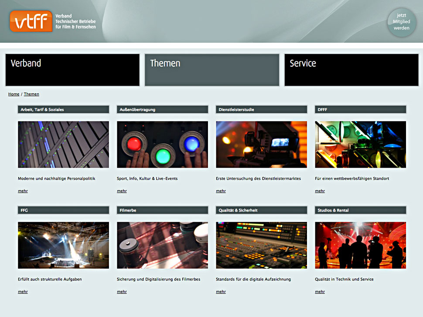Click 'mehr' under Moderne und nachhaltige Personalpolitik
This screenshot has height=317, width=423.
pyautogui.click(x=23, y=191)
